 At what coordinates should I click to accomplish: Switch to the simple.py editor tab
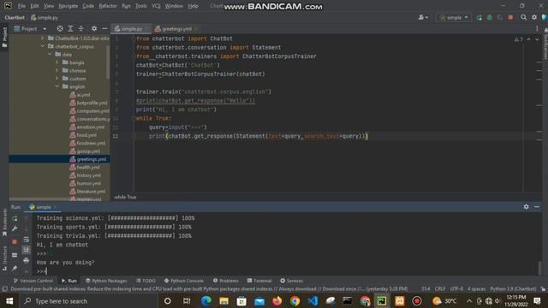click(x=131, y=28)
